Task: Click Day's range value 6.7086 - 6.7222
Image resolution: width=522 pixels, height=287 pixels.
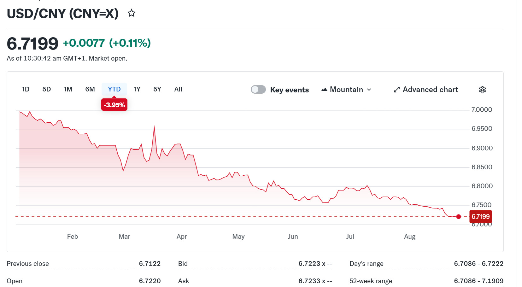Action: (479, 264)
